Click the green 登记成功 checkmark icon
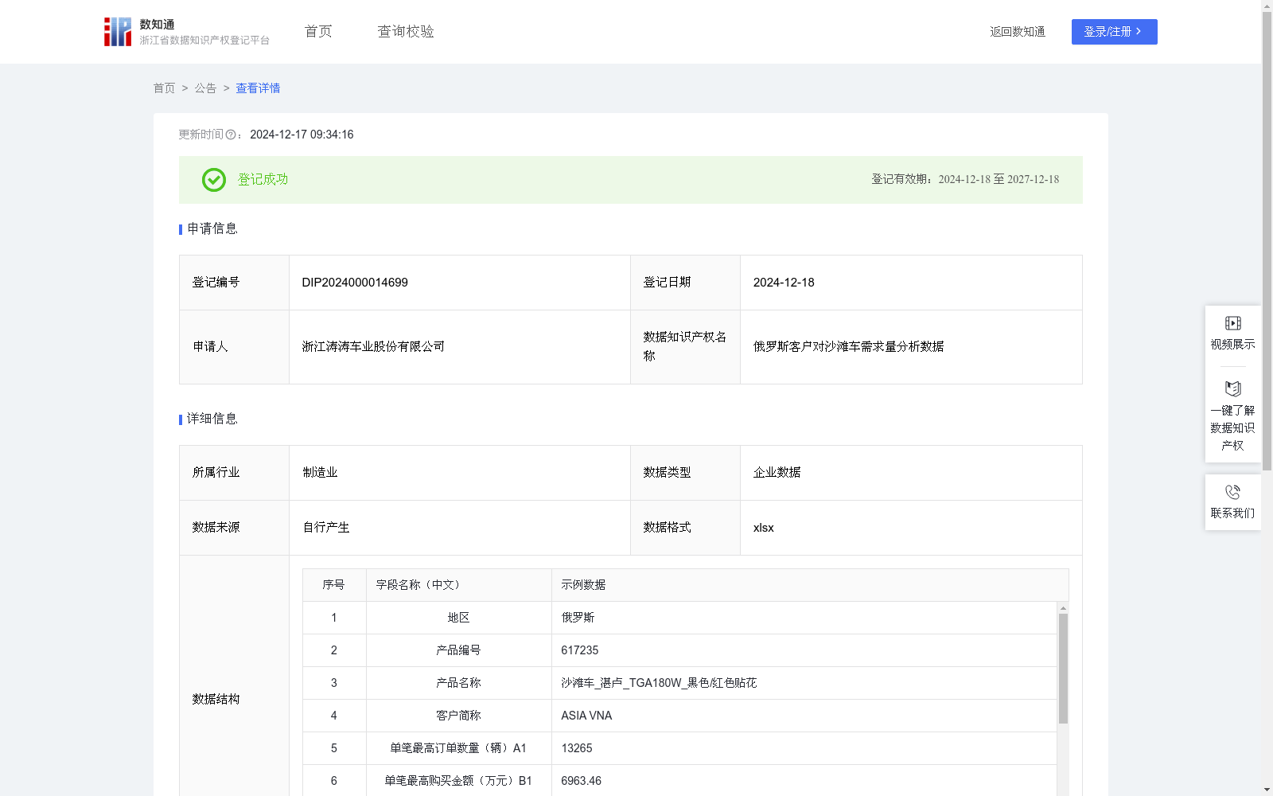The image size is (1273, 796). [x=213, y=180]
